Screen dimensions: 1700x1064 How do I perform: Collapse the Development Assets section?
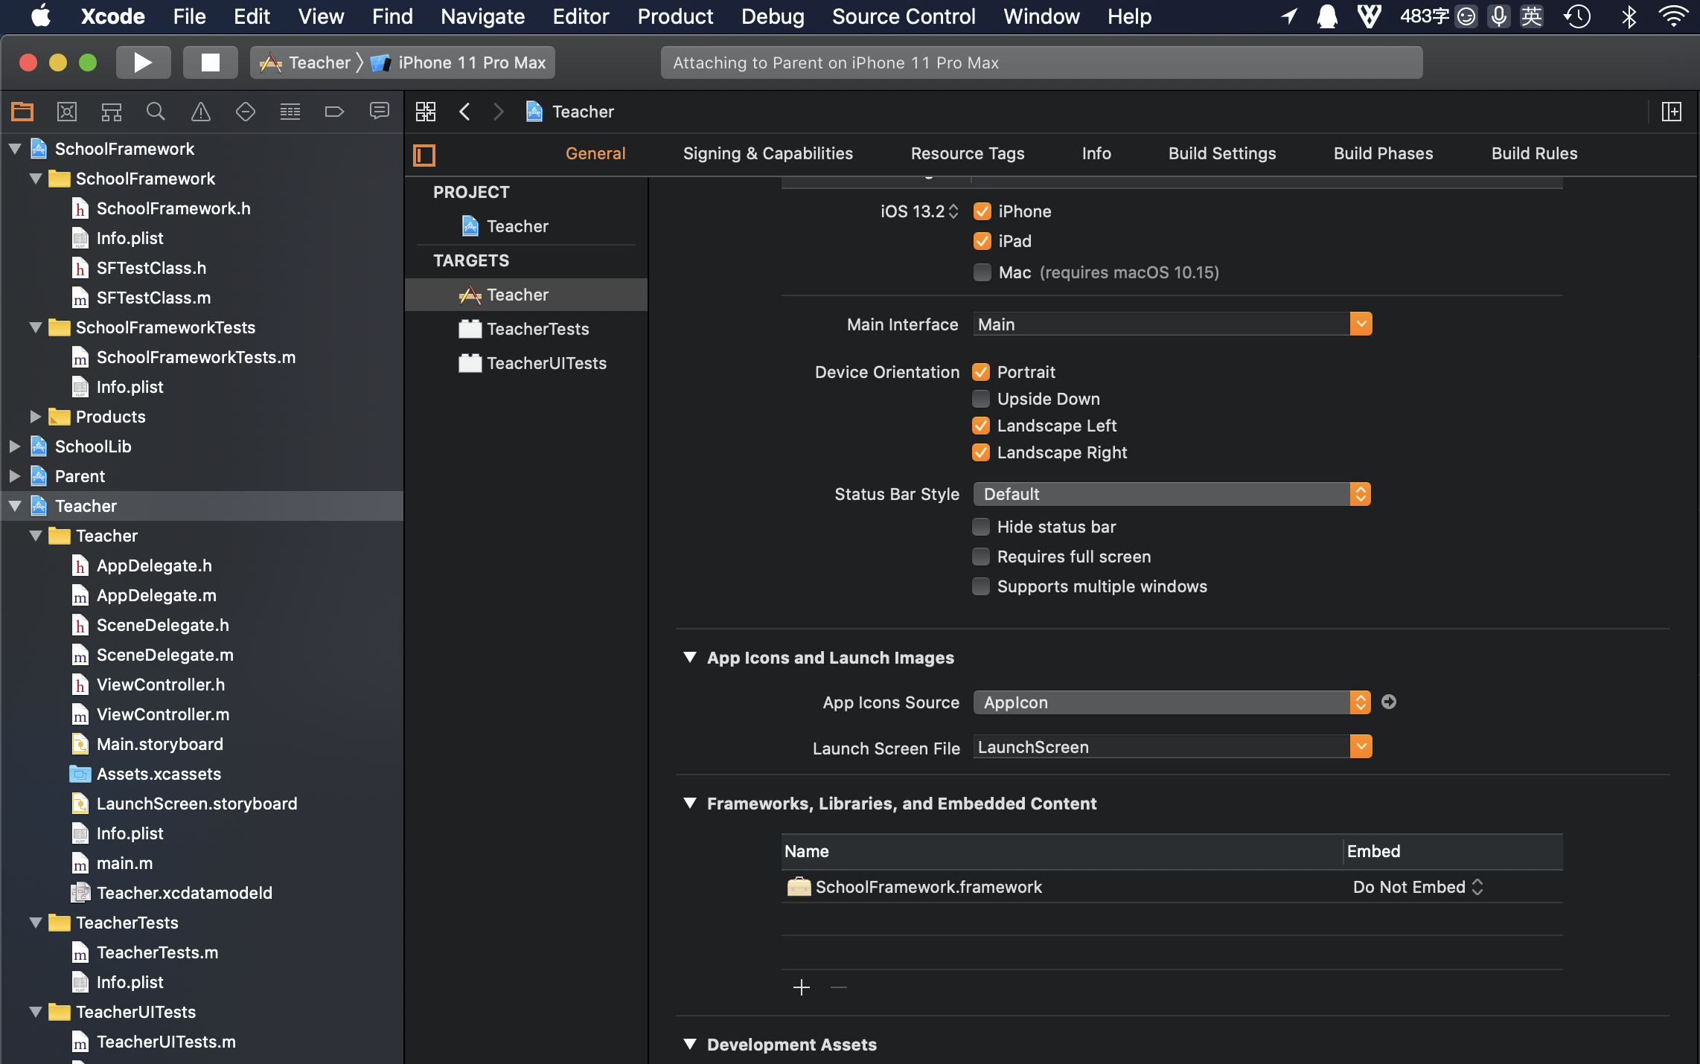pos(690,1044)
